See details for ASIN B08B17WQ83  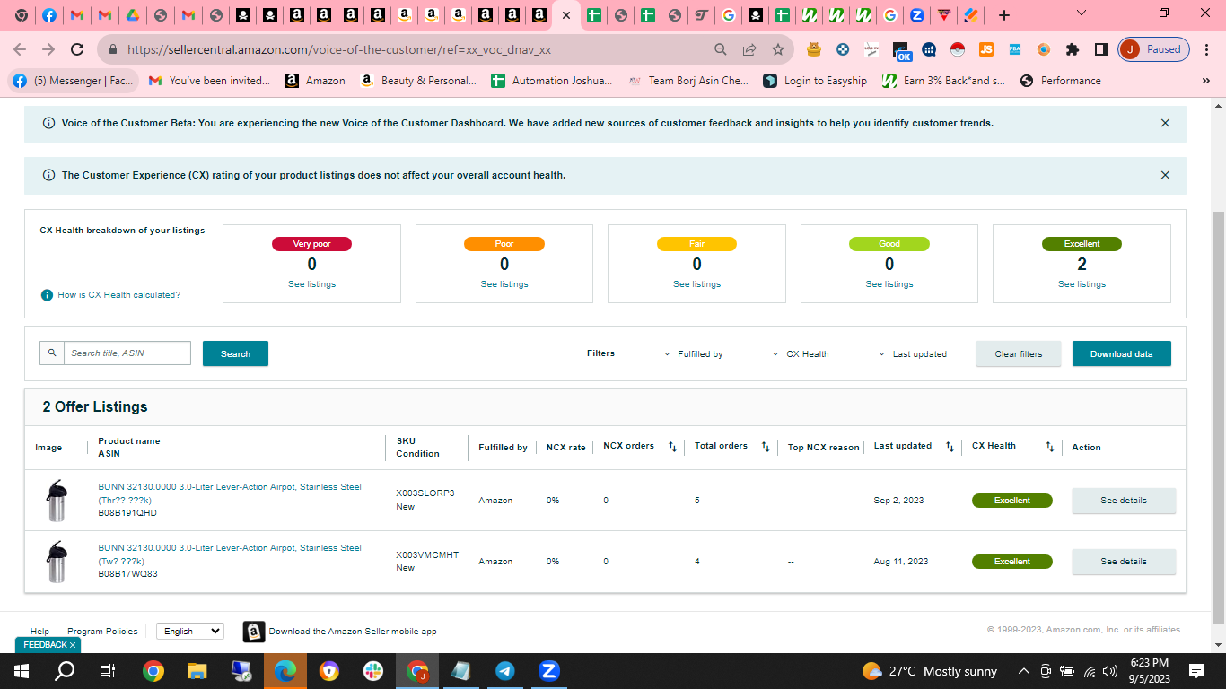[x=1124, y=562]
